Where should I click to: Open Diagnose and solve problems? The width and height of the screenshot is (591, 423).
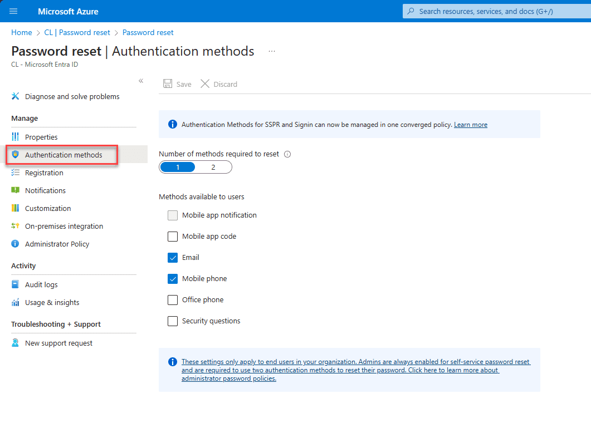coord(72,96)
